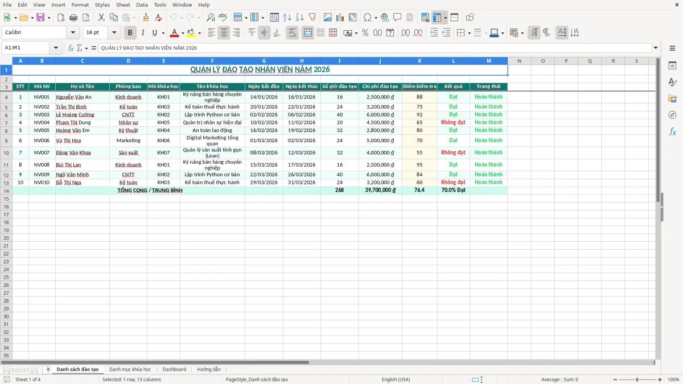Viewport: 683px width, 384px height.
Task: Click the Zoom out minus button
Action: coord(615,379)
